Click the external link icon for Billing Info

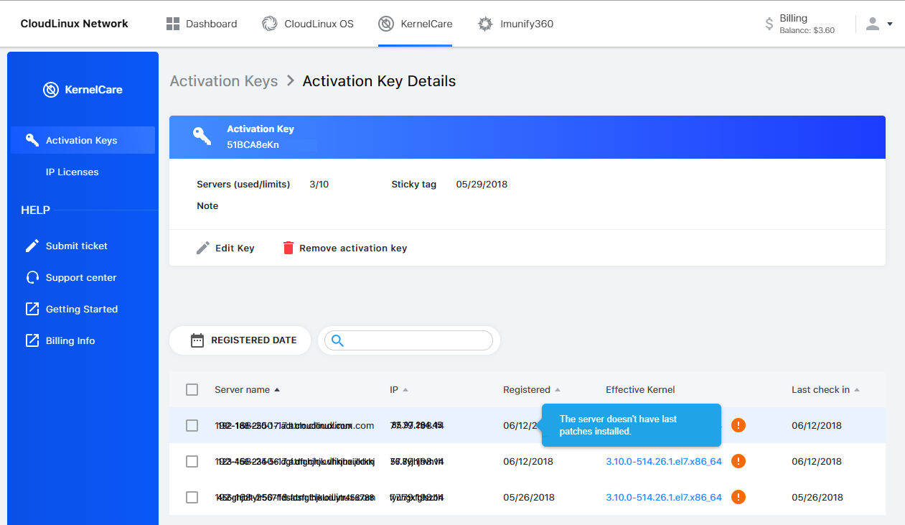[x=32, y=340]
